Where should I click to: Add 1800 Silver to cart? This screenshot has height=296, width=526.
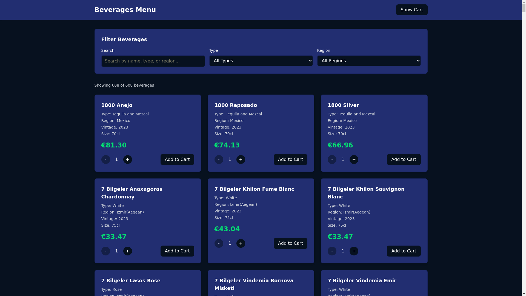[x=404, y=160]
